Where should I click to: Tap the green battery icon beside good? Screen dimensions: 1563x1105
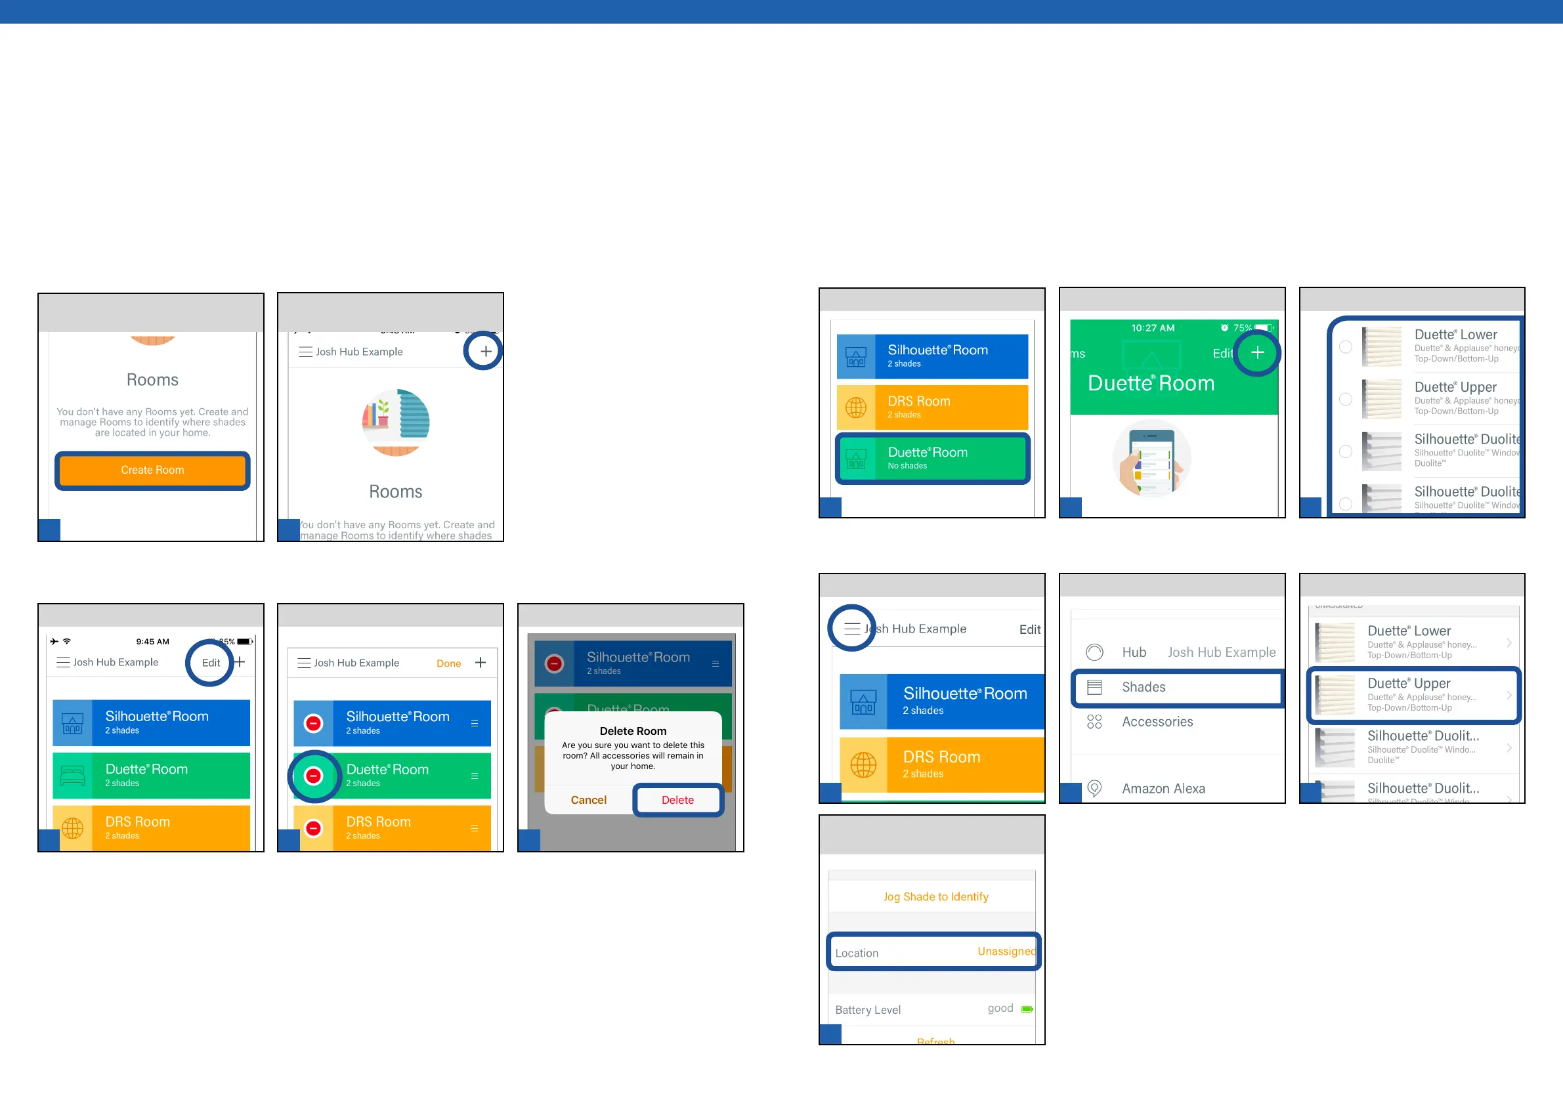[1027, 1009]
